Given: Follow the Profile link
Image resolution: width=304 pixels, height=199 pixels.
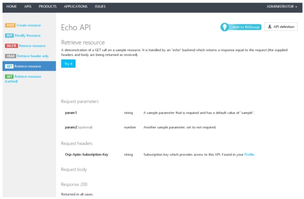Looking at the screenshot, I should (x=249, y=155).
